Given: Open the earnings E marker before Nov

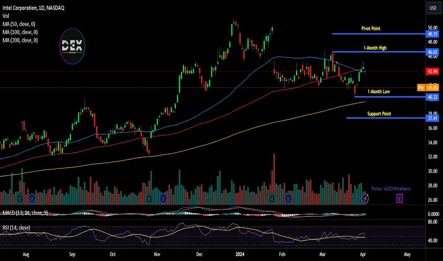Looking at the screenshot, I should pyautogui.click(x=149, y=199).
